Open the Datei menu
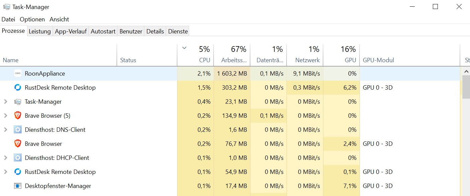Image resolution: width=470 pixels, height=196 pixels. [8, 19]
